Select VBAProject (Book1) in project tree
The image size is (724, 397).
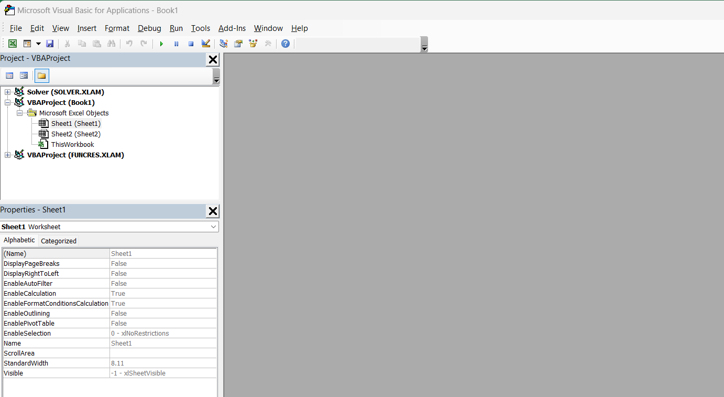click(x=61, y=103)
